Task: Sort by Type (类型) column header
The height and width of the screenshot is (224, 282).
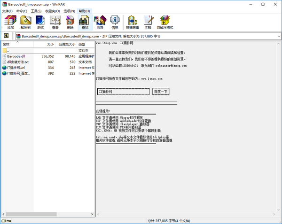Action: tap(86, 44)
